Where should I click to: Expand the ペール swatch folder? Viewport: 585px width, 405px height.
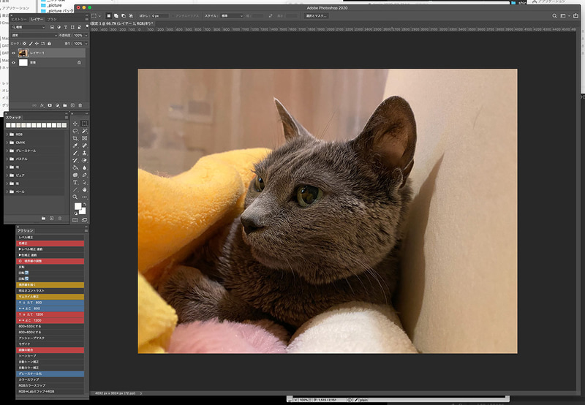[7, 192]
